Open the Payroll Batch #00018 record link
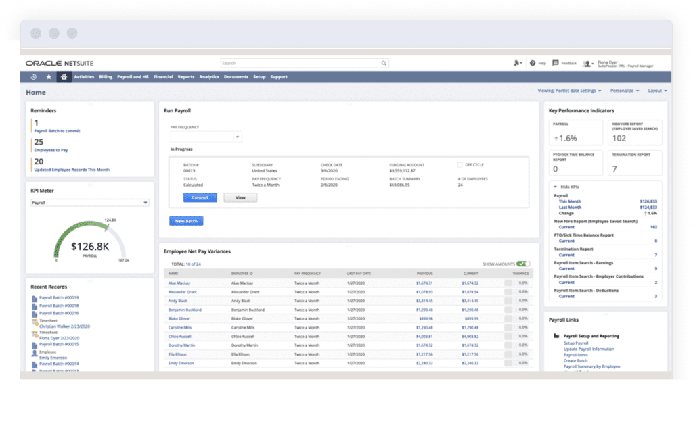Viewport: 693px width, 436px height. (58, 306)
